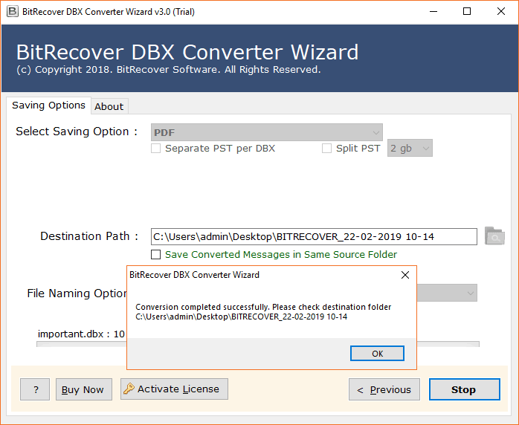Click the File Naming Option label

tap(77, 293)
